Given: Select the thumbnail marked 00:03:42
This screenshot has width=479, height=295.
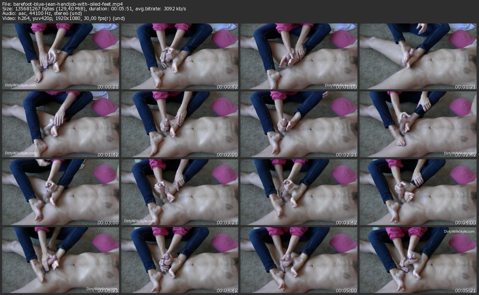Looking at the screenshot, I should point(299,192).
